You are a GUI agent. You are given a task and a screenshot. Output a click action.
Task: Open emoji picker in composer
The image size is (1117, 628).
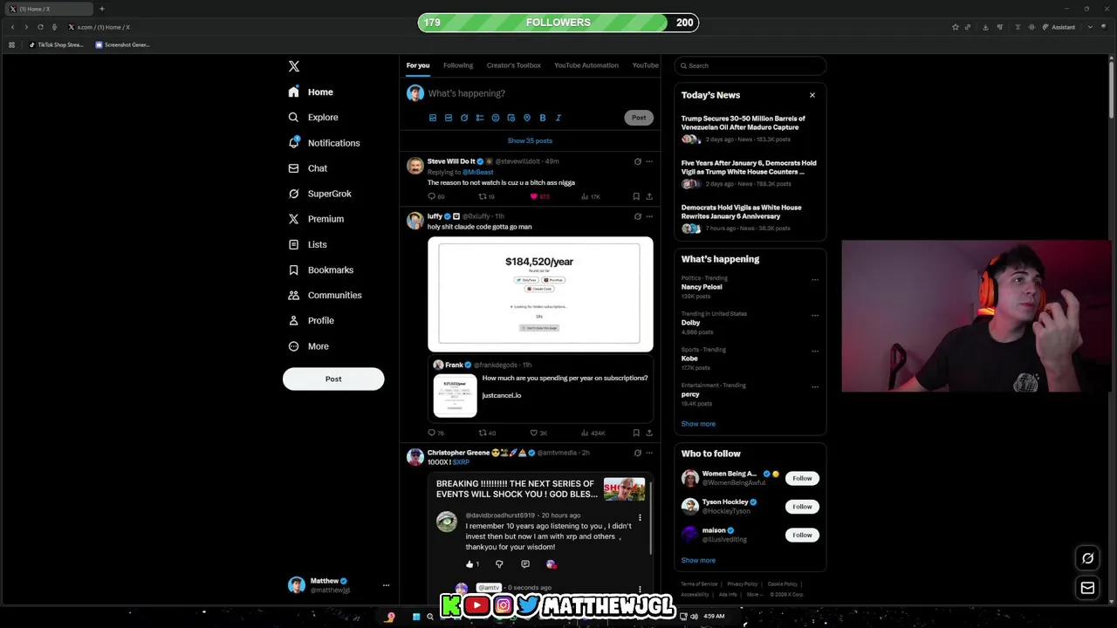point(496,118)
